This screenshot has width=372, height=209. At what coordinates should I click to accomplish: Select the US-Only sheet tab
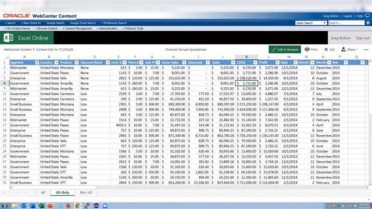coord(62,192)
